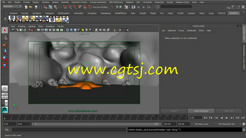Save the current scene
246x138 pixels.
pyautogui.click(x=36, y=7)
